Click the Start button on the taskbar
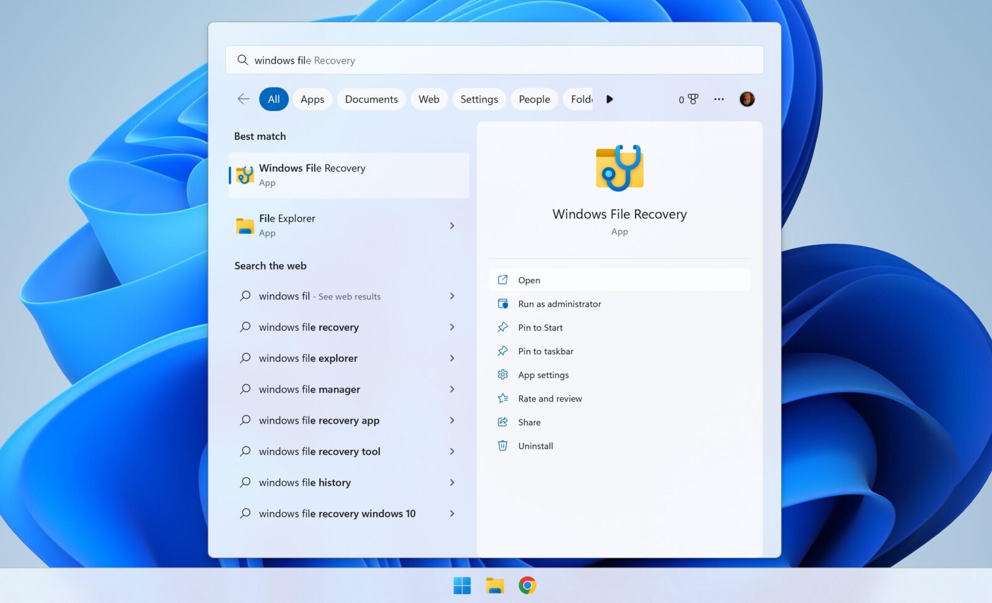992x603 pixels. [x=463, y=584]
